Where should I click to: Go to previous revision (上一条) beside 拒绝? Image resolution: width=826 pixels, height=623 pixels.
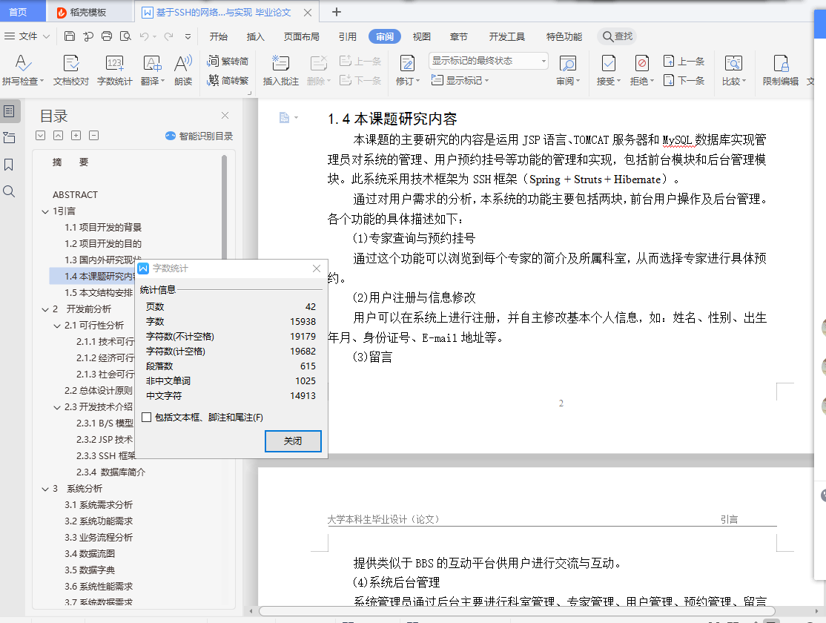[x=684, y=61]
